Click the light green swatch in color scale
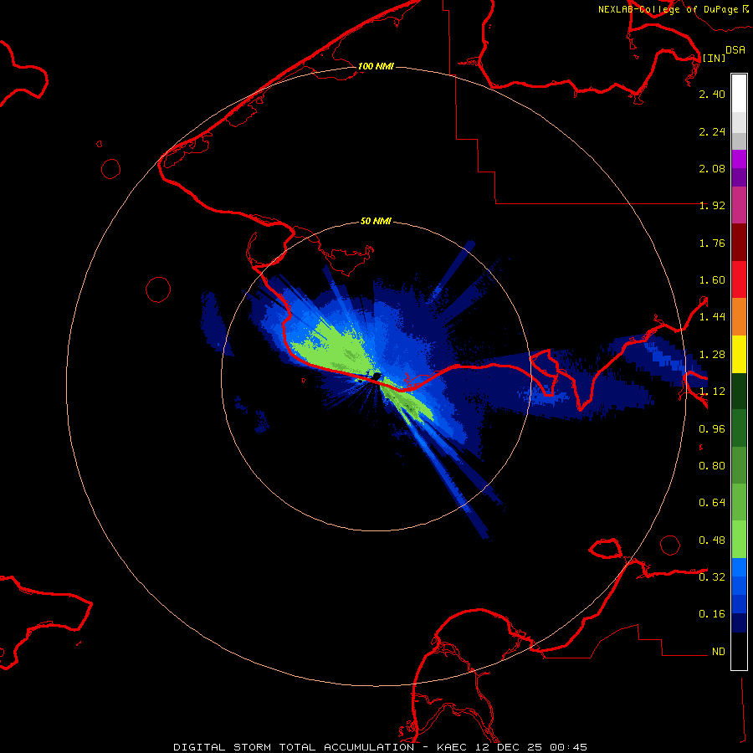 [x=739, y=540]
